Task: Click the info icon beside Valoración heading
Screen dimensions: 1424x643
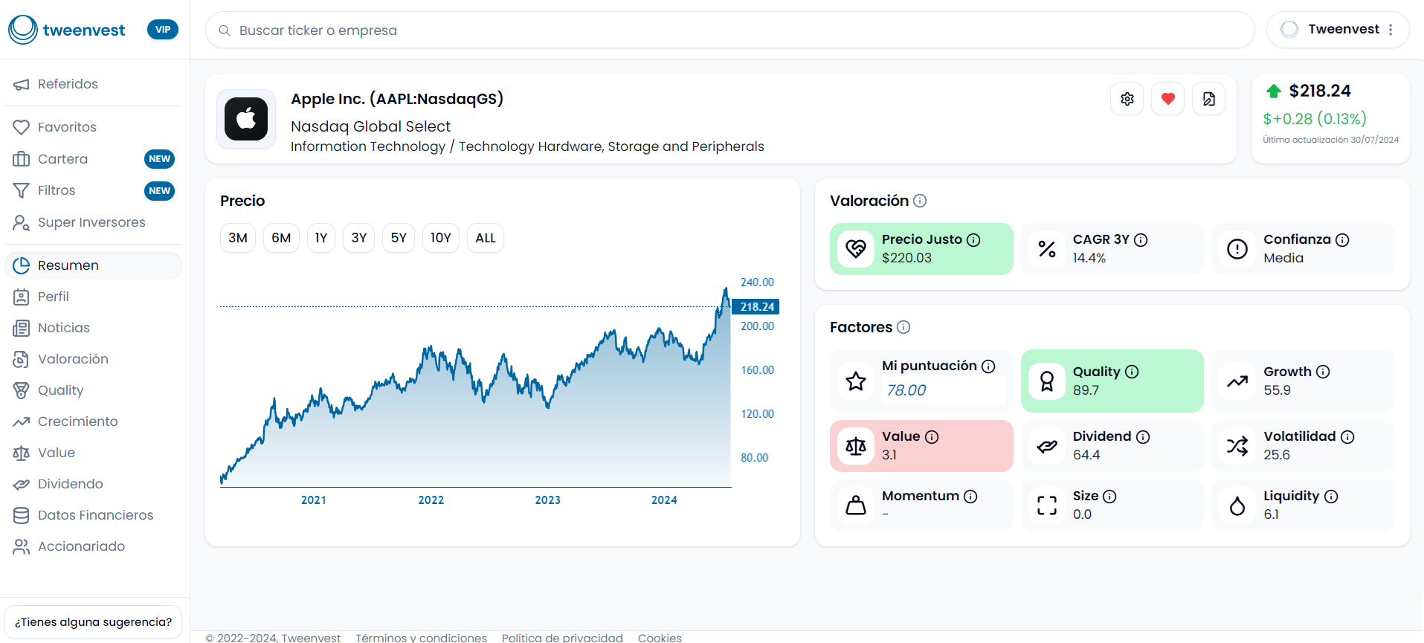Action: [x=920, y=201]
